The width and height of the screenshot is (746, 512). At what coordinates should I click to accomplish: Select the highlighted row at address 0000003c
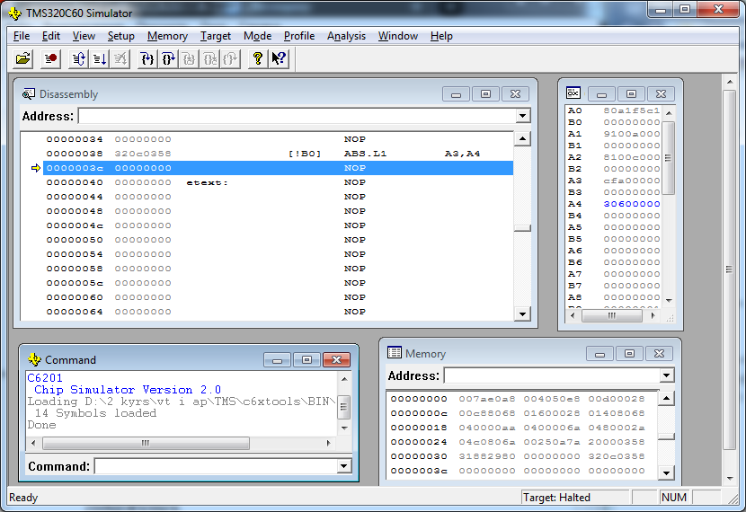(x=279, y=168)
